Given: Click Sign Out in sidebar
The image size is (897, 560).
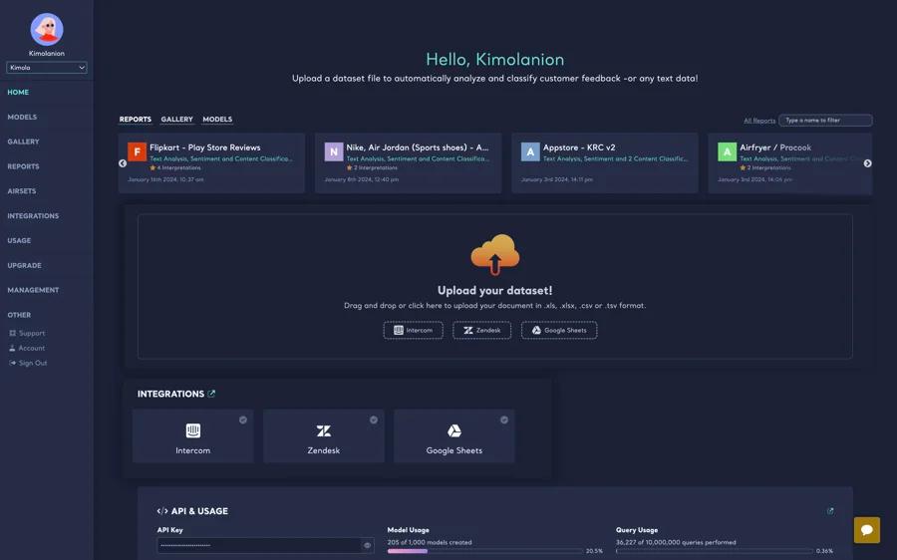Looking at the screenshot, I should (33, 363).
